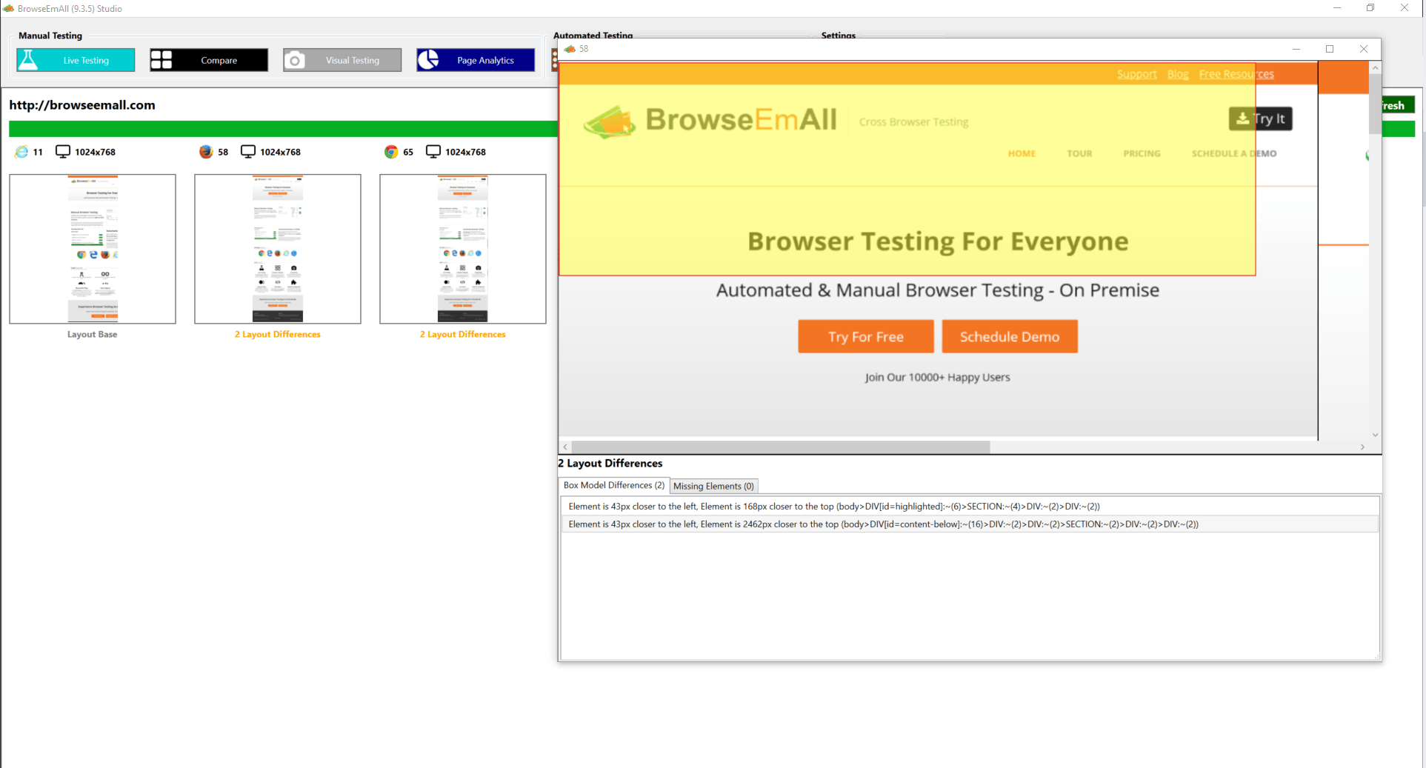Image resolution: width=1426 pixels, height=768 pixels.
Task: Click the monitor icon next to Chrome resolution
Action: pos(433,152)
